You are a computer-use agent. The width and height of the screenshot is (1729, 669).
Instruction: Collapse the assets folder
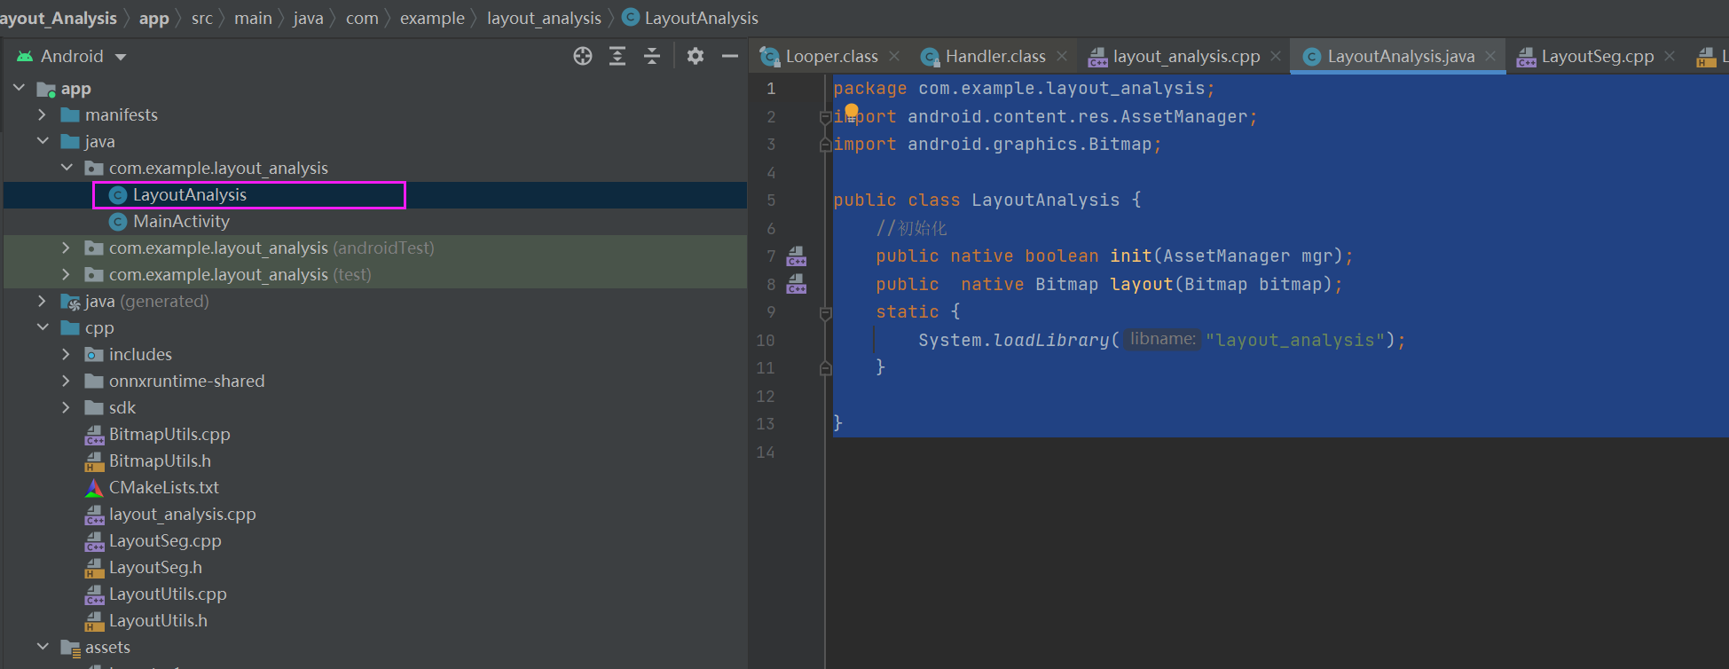point(43,647)
